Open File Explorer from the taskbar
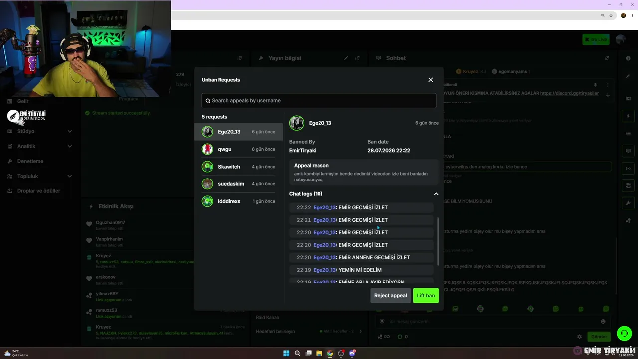The height and width of the screenshot is (359, 638). click(x=319, y=353)
